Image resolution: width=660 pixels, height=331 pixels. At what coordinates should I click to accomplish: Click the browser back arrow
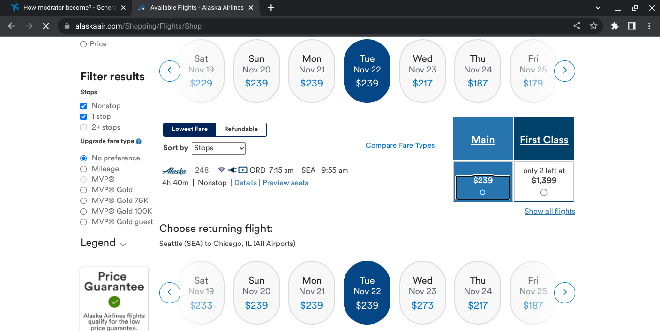pos(12,26)
